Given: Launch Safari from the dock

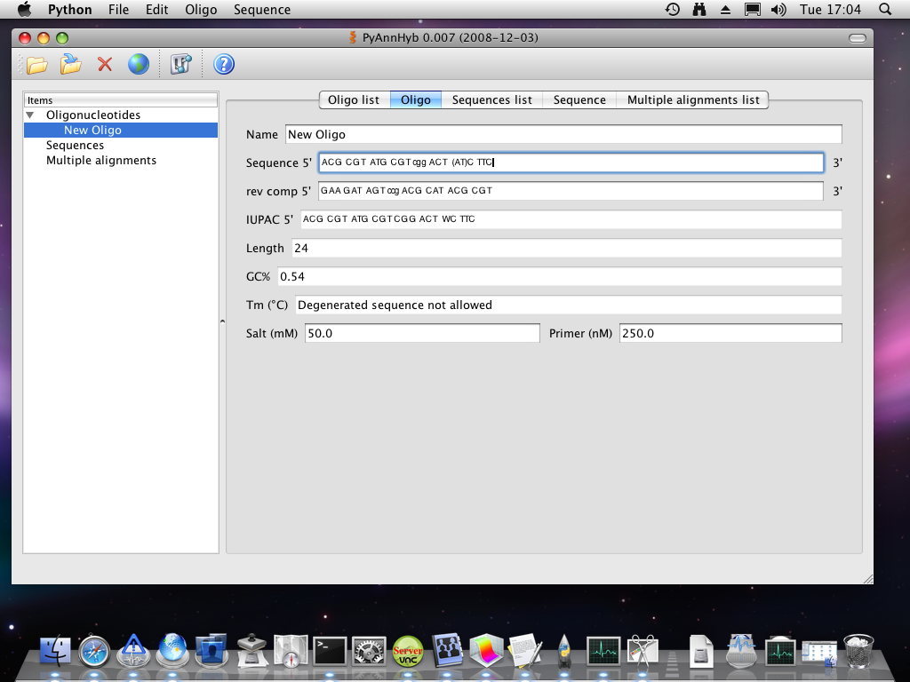Looking at the screenshot, I should tap(93, 652).
